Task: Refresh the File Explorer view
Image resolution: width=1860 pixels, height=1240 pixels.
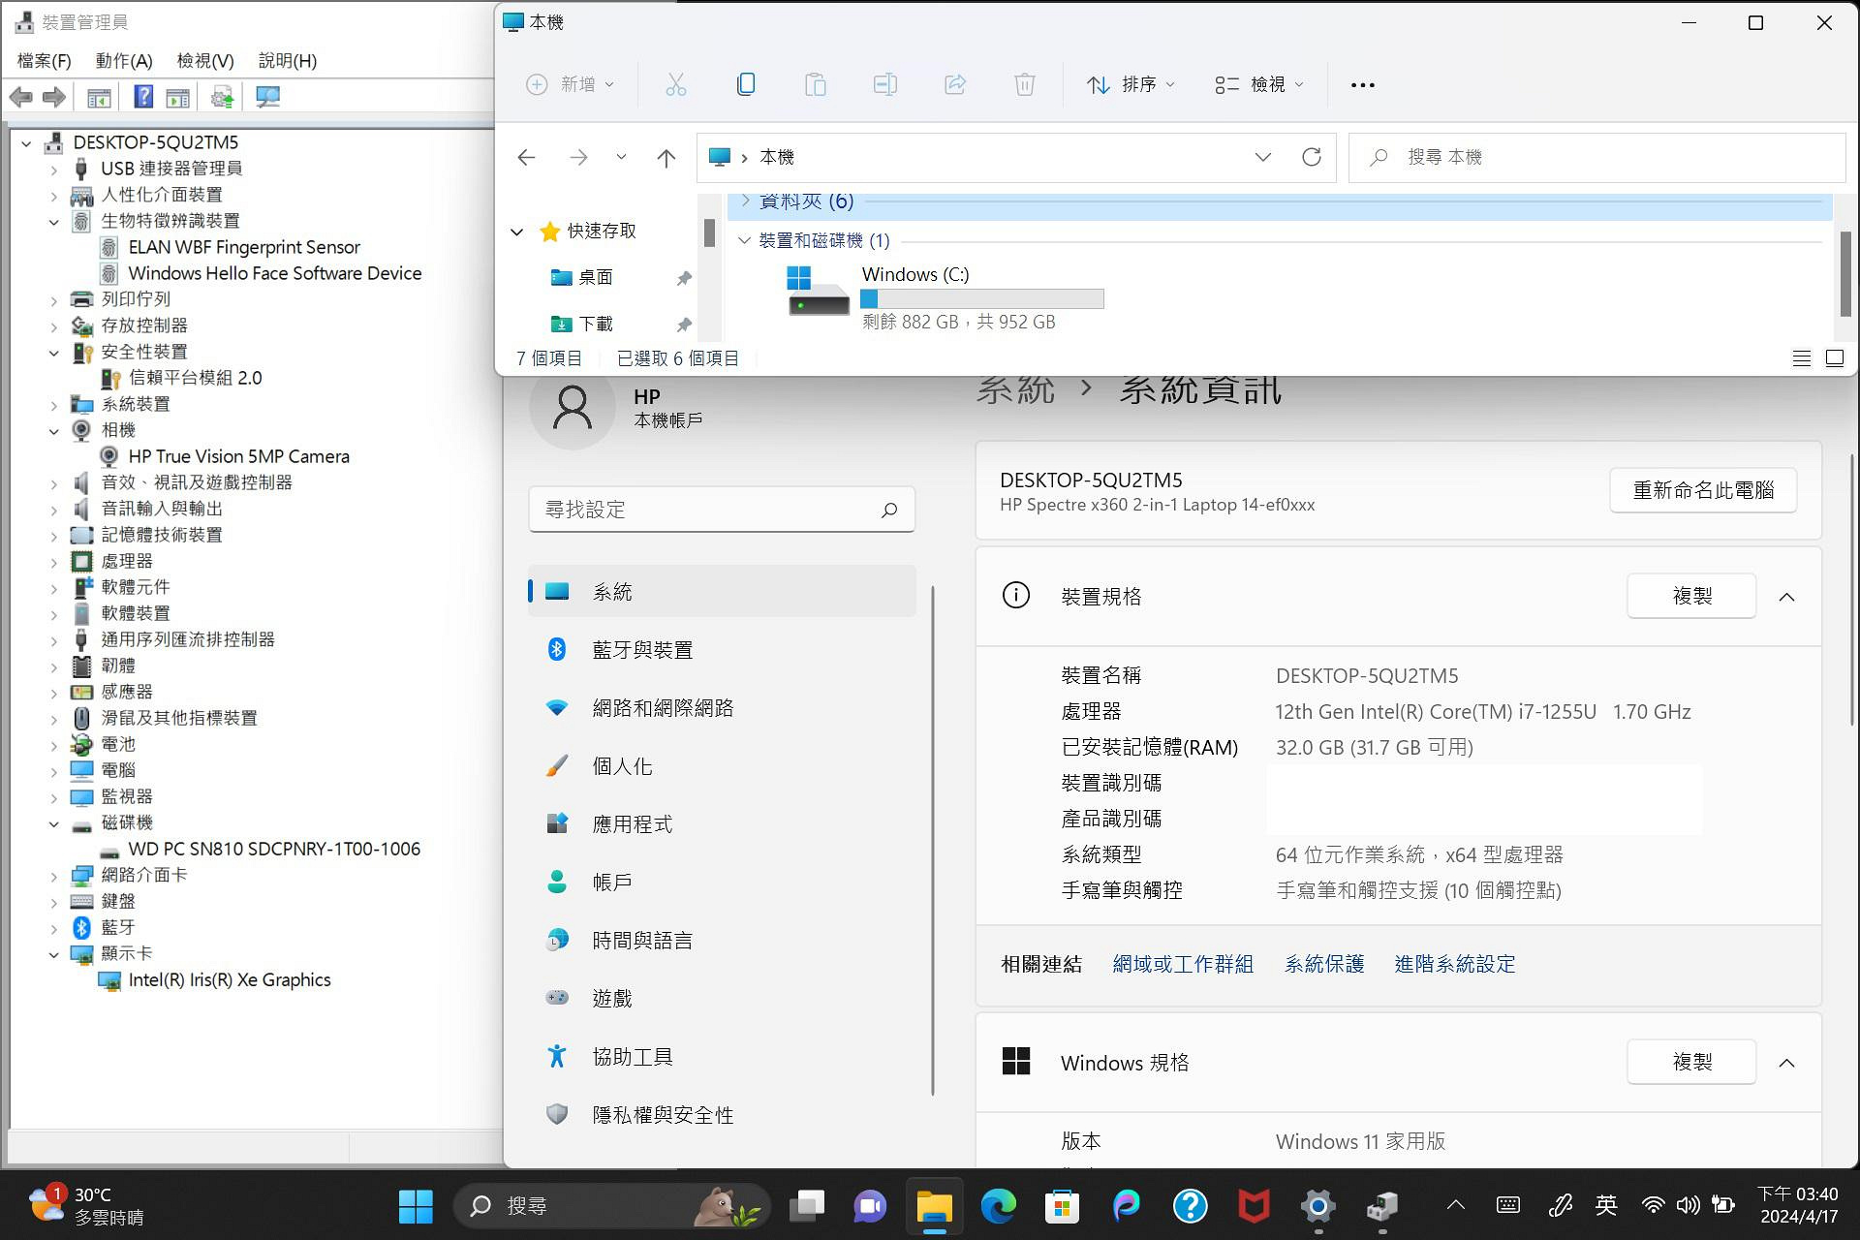Action: coord(1312,157)
